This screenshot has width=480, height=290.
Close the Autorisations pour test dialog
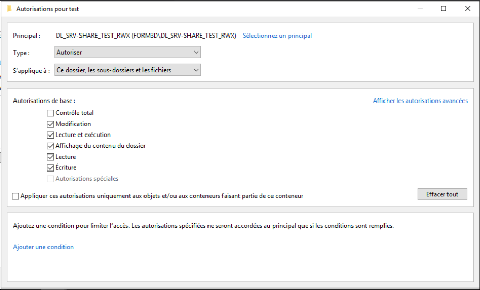coord(468,9)
